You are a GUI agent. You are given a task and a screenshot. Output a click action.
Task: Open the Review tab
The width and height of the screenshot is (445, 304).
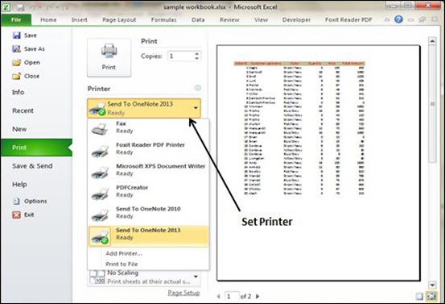point(229,19)
